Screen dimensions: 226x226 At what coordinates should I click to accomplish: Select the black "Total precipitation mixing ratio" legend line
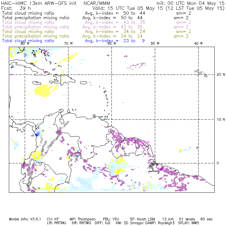tap(36, 18)
